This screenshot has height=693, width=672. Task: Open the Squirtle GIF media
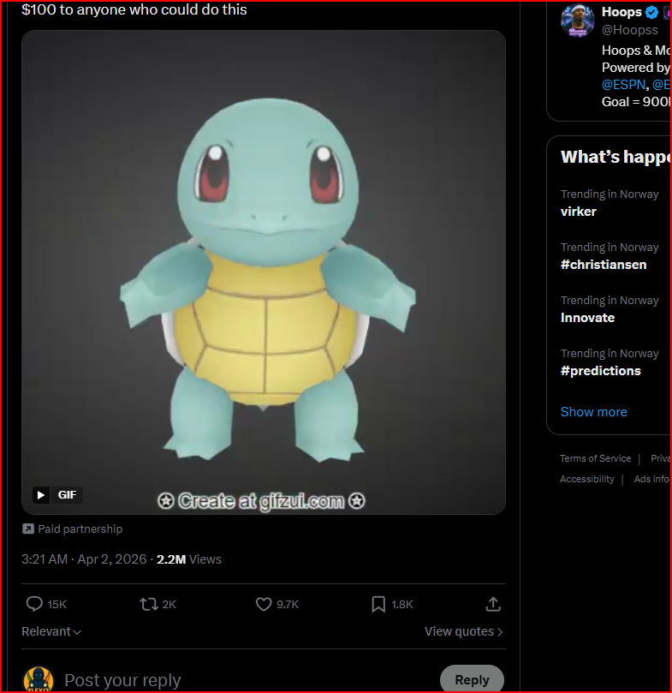(x=264, y=272)
